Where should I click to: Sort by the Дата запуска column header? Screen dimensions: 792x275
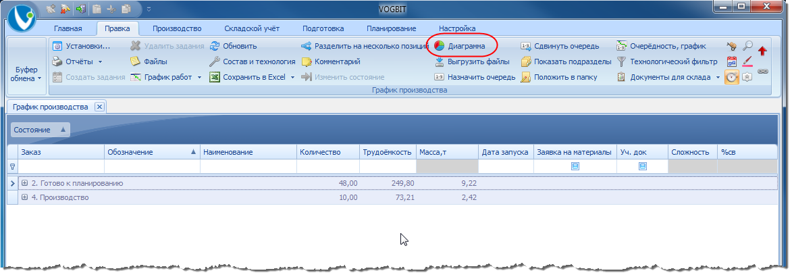click(x=506, y=152)
